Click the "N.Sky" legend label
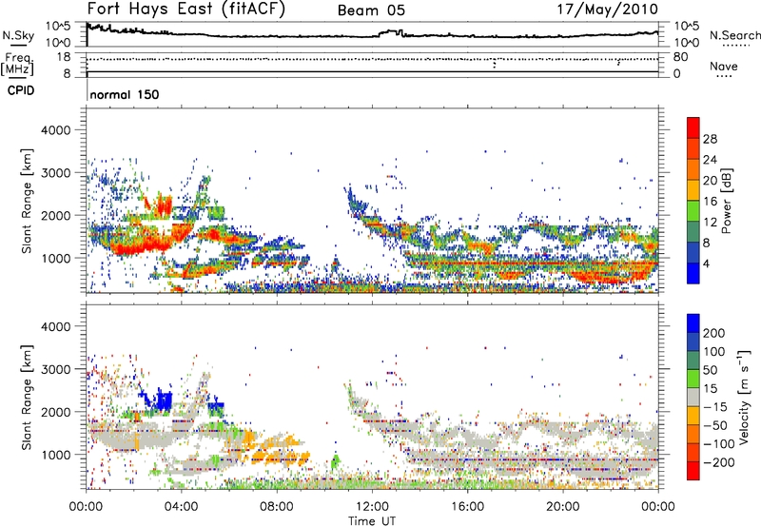The image size is (761, 527). click(x=18, y=35)
